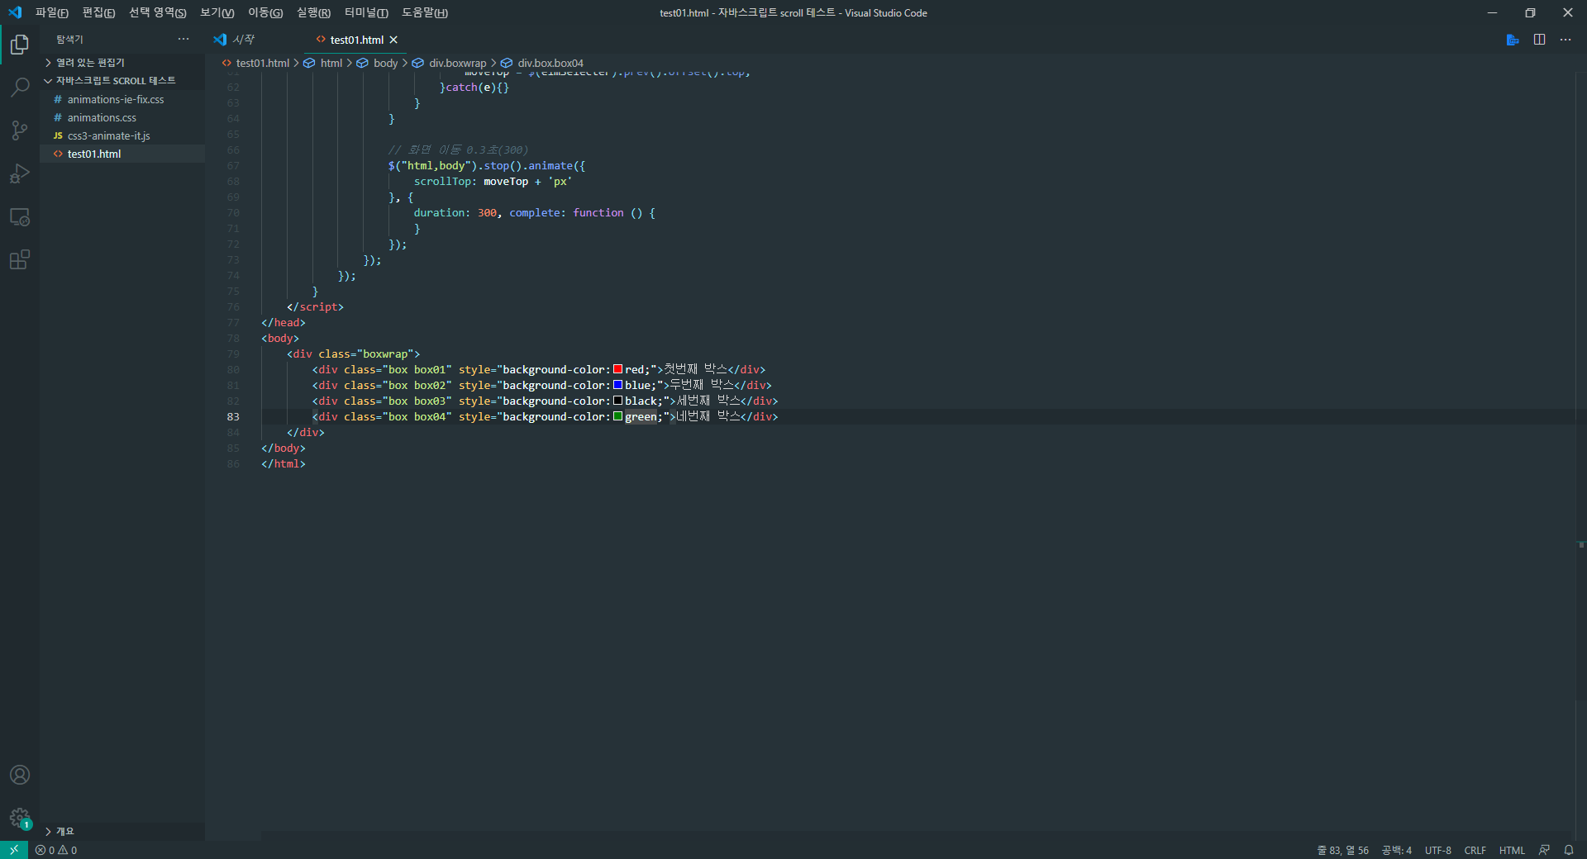This screenshot has width=1587, height=859.
Task: Open css3-animate-it.js in explorer
Action: click(122, 135)
